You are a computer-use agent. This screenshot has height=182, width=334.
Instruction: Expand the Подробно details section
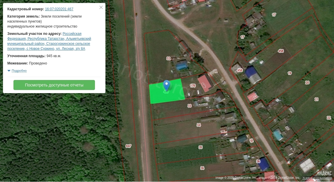19,71
